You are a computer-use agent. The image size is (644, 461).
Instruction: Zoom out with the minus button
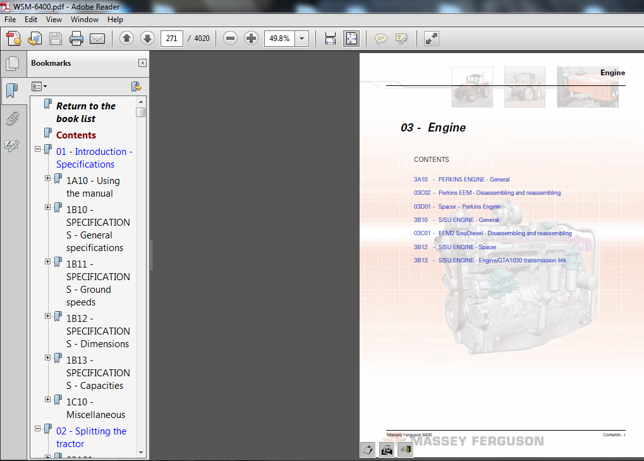(x=231, y=39)
